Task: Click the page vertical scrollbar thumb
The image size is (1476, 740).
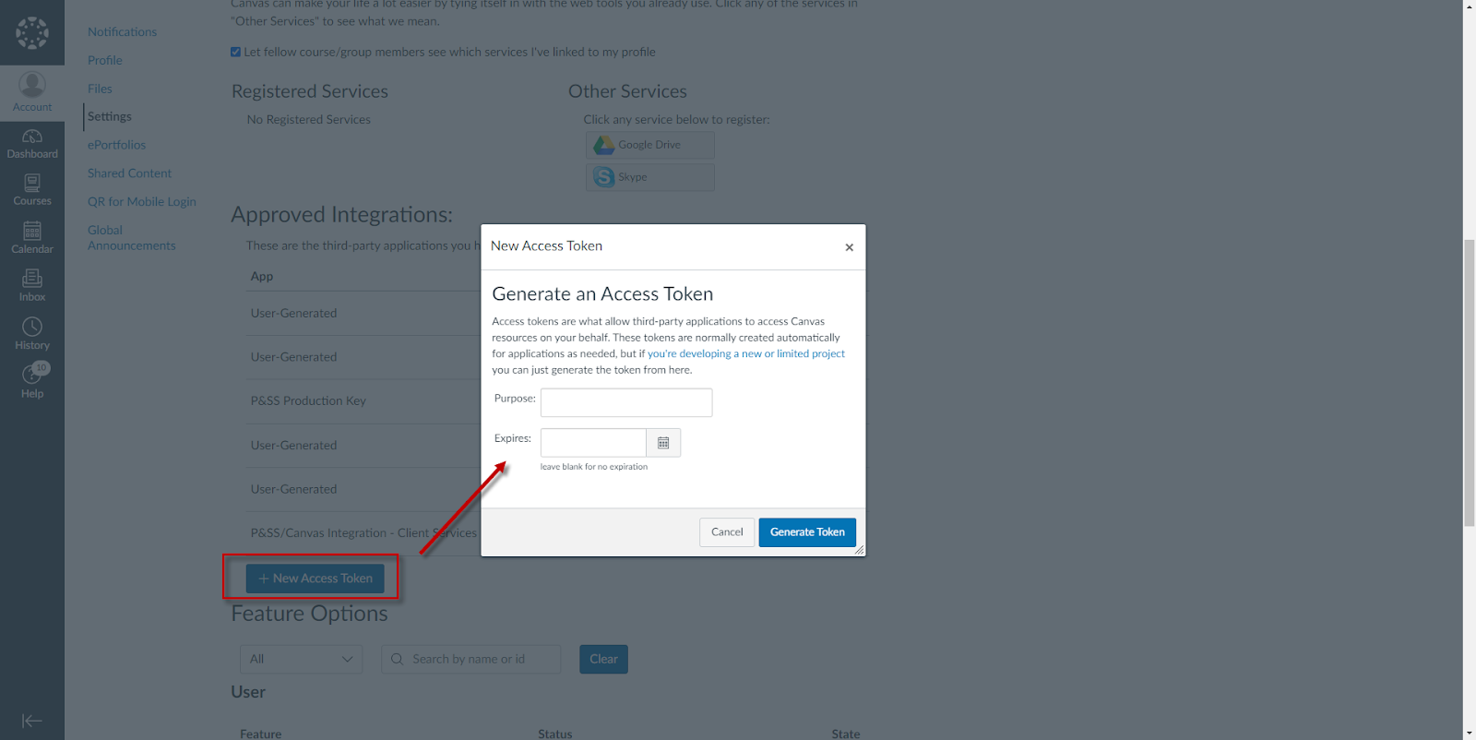Action: click(x=1469, y=382)
